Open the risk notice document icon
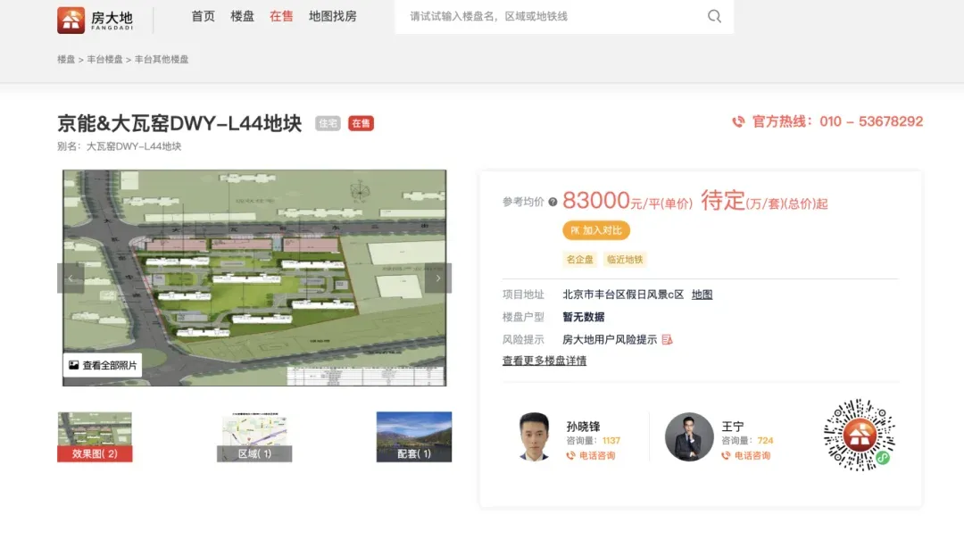Viewport: 964px width, 548px height. [x=667, y=339]
